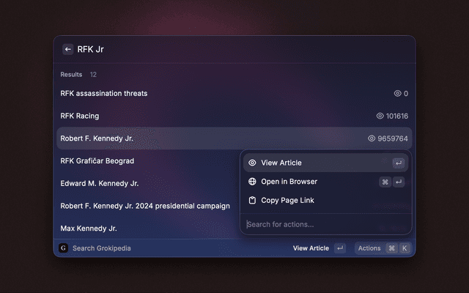Select the Robert F. Kennedy Jr. result
The width and height of the screenshot is (469, 293).
pyautogui.click(x=97, y=138)
